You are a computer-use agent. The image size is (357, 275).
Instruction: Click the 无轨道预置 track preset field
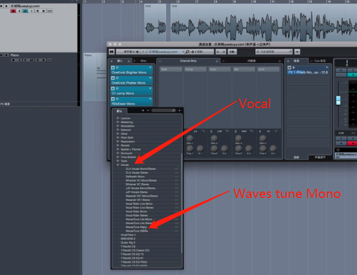point(274,52)
